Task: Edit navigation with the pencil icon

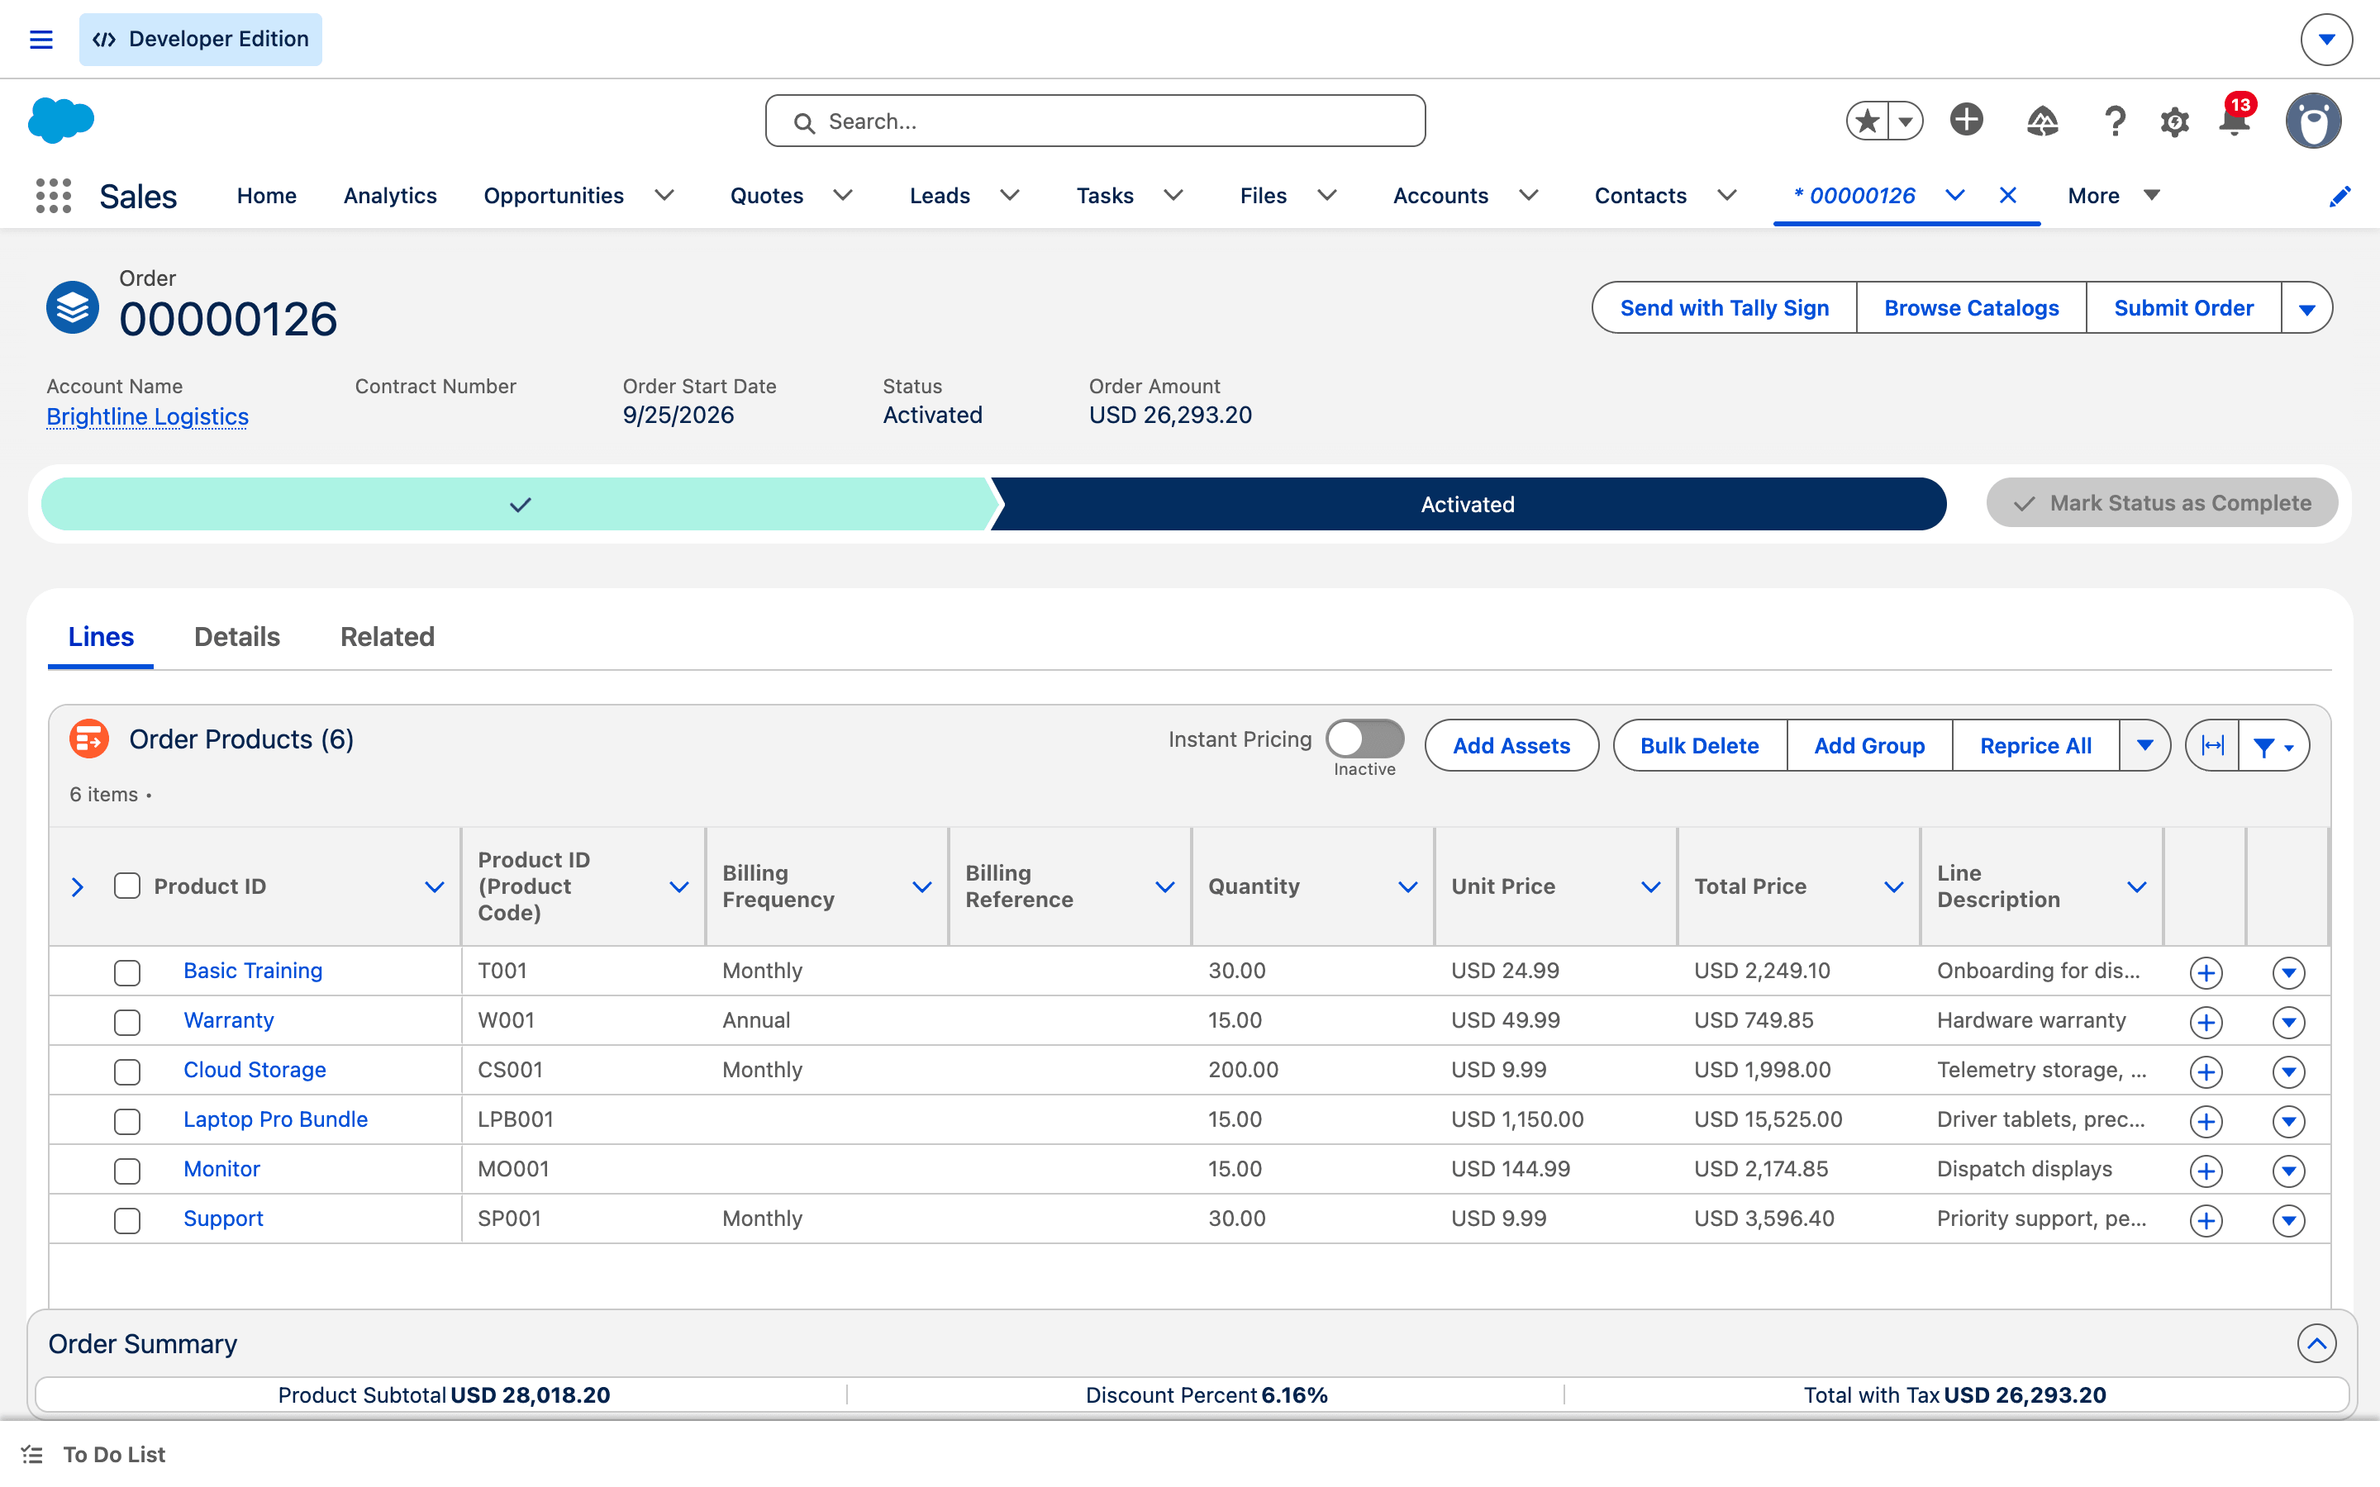Action: click(2340, 197)
